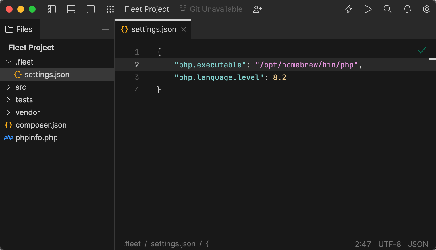
Task: Click the green checkmark inspection status
Action: [x=422, y=50]
